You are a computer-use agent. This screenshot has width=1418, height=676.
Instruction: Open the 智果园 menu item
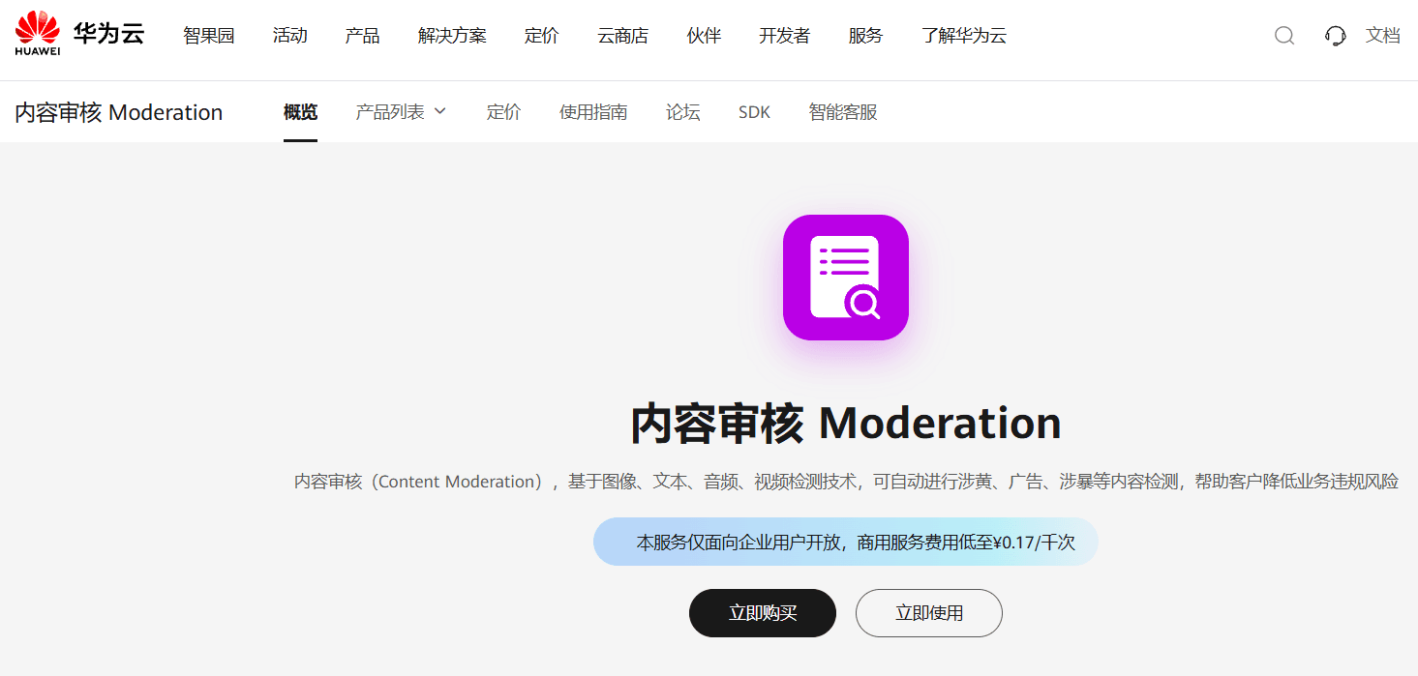click(209, 36)
